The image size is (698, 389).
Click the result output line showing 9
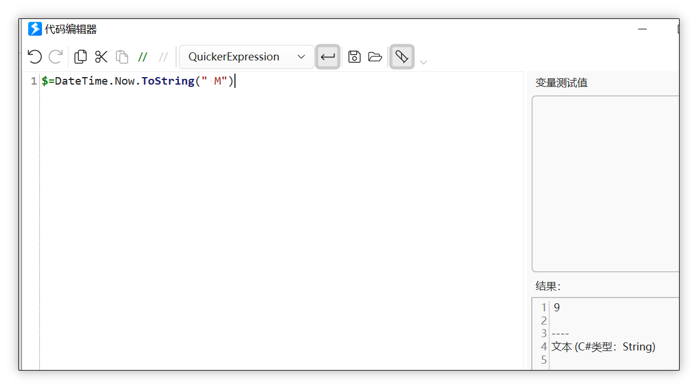[556, 307]
